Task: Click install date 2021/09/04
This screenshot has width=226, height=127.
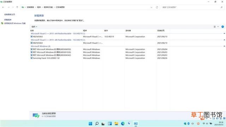Action: pyautogui.click(x=162, y=49)
